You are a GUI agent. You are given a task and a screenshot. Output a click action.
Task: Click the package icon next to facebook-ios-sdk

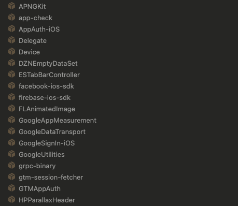(x=12, y=86)
